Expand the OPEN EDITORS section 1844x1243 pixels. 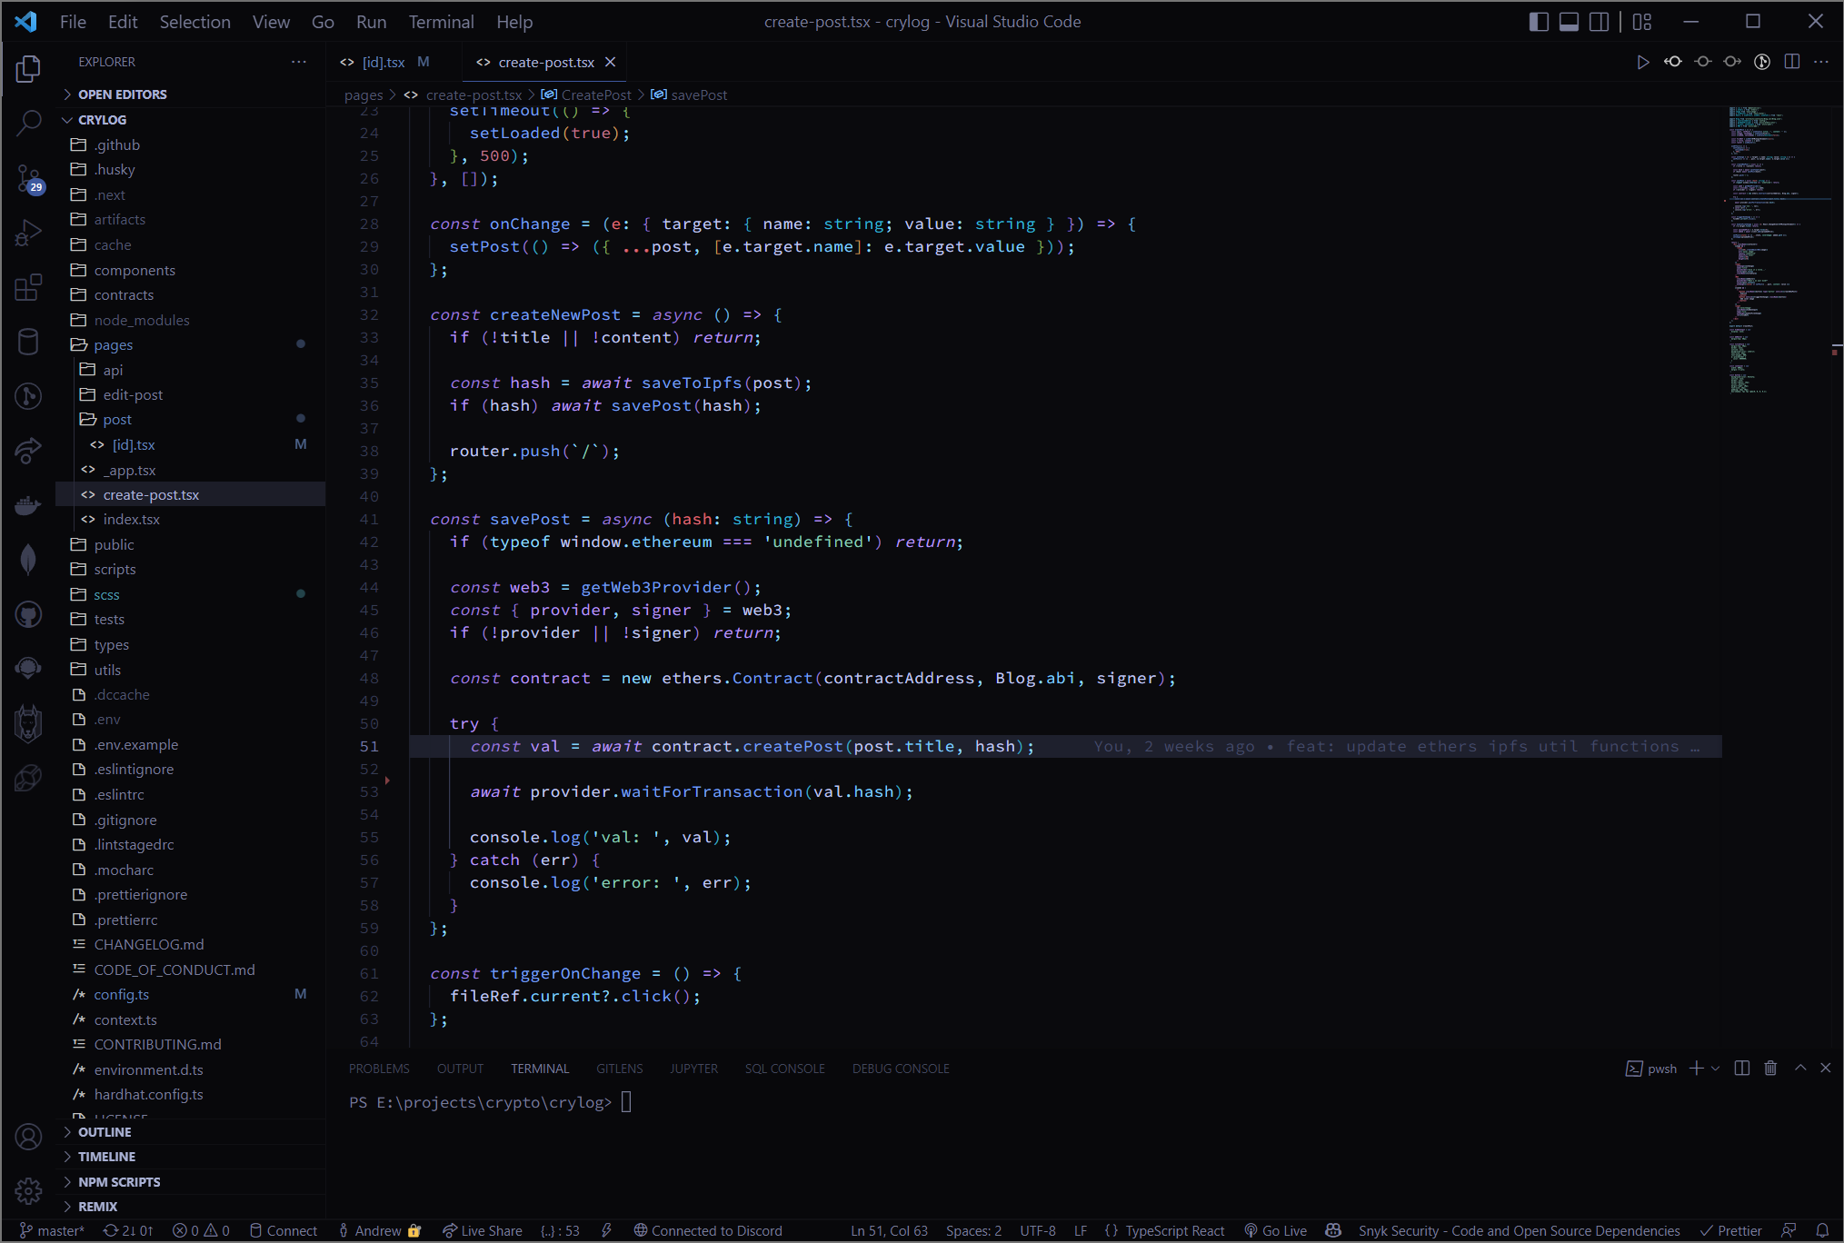pos(122,94)
